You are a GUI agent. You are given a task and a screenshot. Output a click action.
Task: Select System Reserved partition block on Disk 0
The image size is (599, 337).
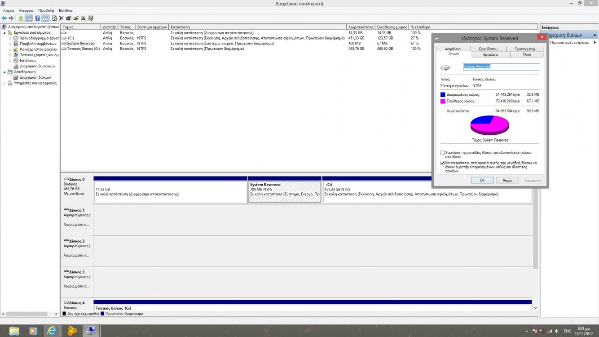point(285,192)
